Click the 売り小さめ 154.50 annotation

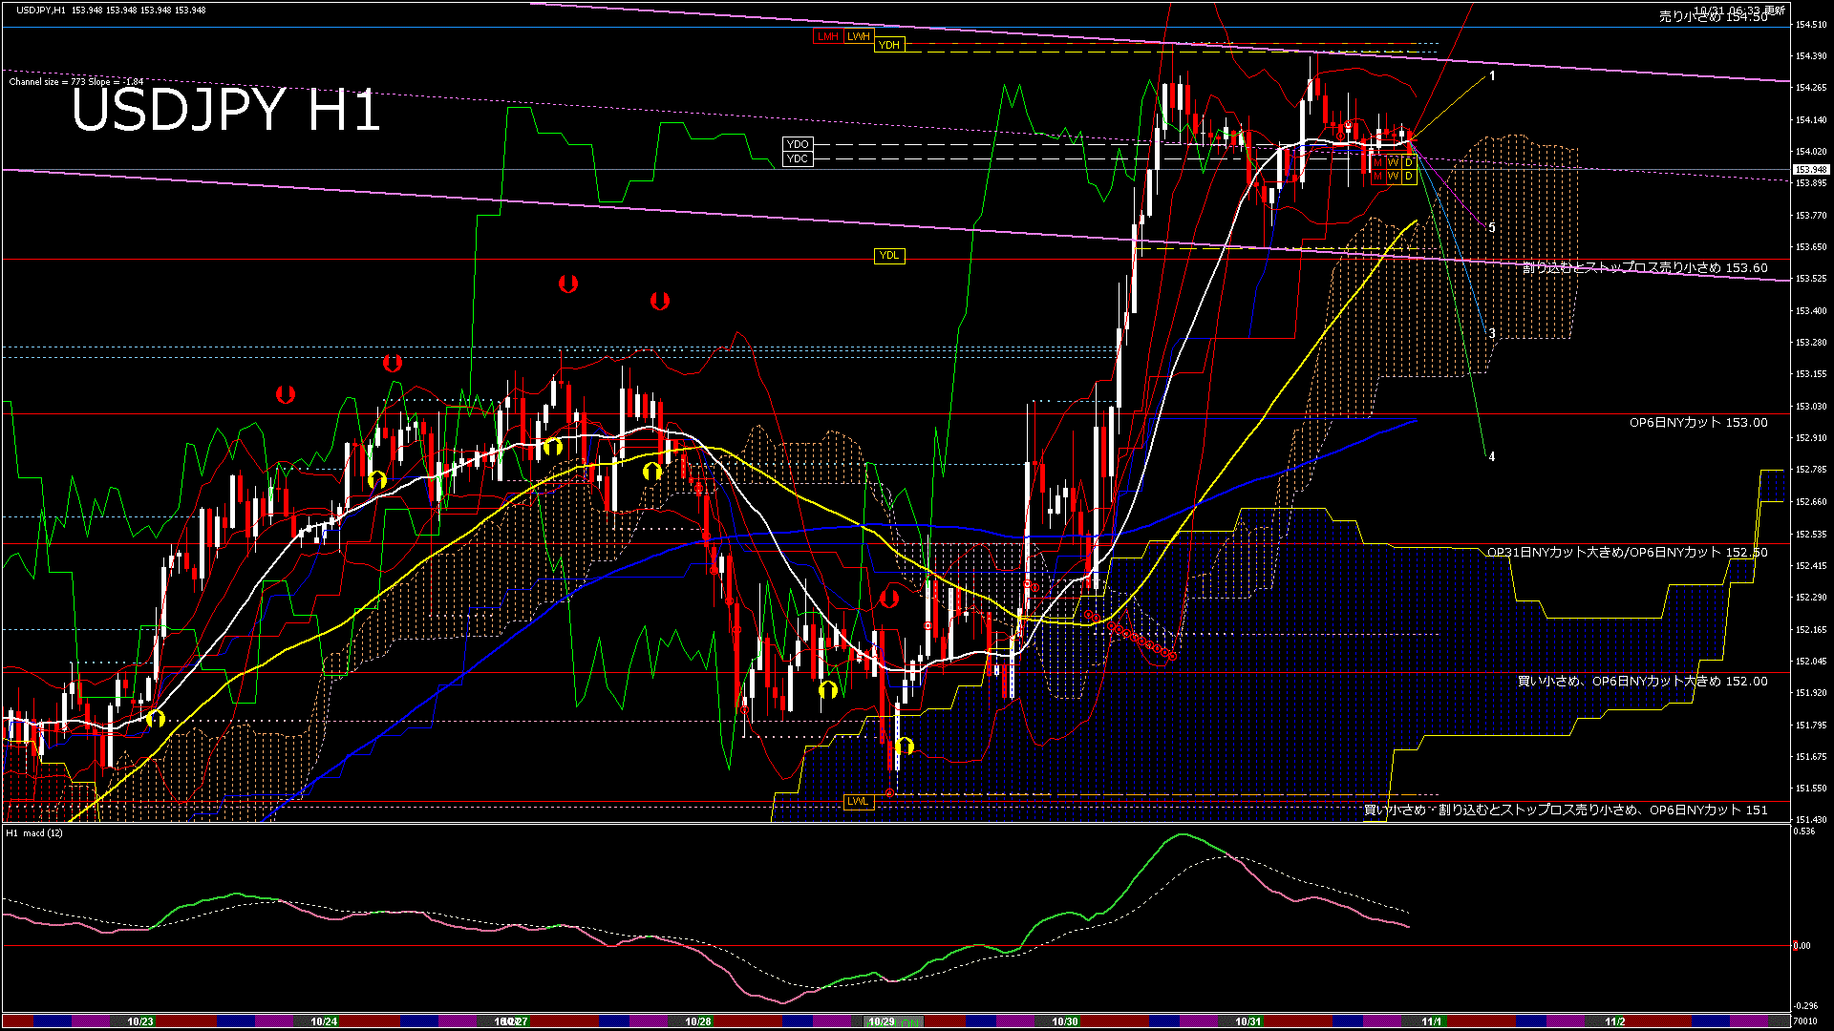(x=1713, y=17)
